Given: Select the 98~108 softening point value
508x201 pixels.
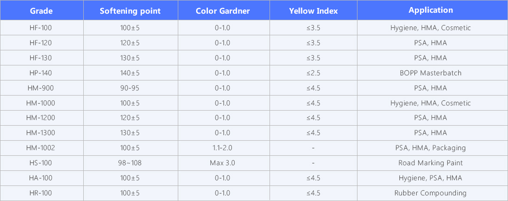Looking at the screenshot, I should coord(130,163).
